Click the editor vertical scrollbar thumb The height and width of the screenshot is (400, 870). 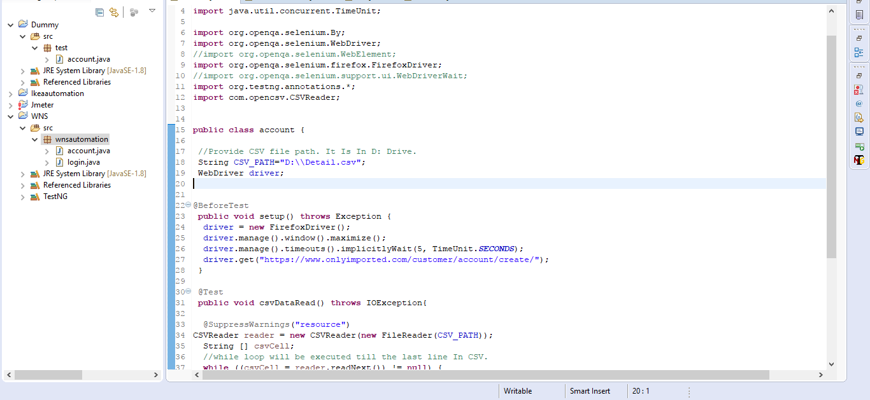[x=831, y=146]
